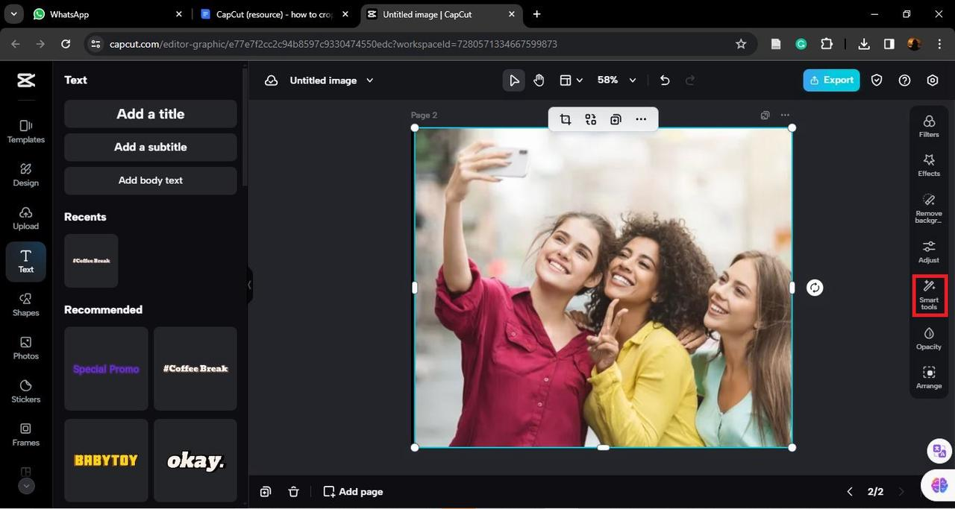Image resolution: width=955 pixels, height=509 pixels.
Task: Click the cloud save status icon
Action: (x=272, y=80)
